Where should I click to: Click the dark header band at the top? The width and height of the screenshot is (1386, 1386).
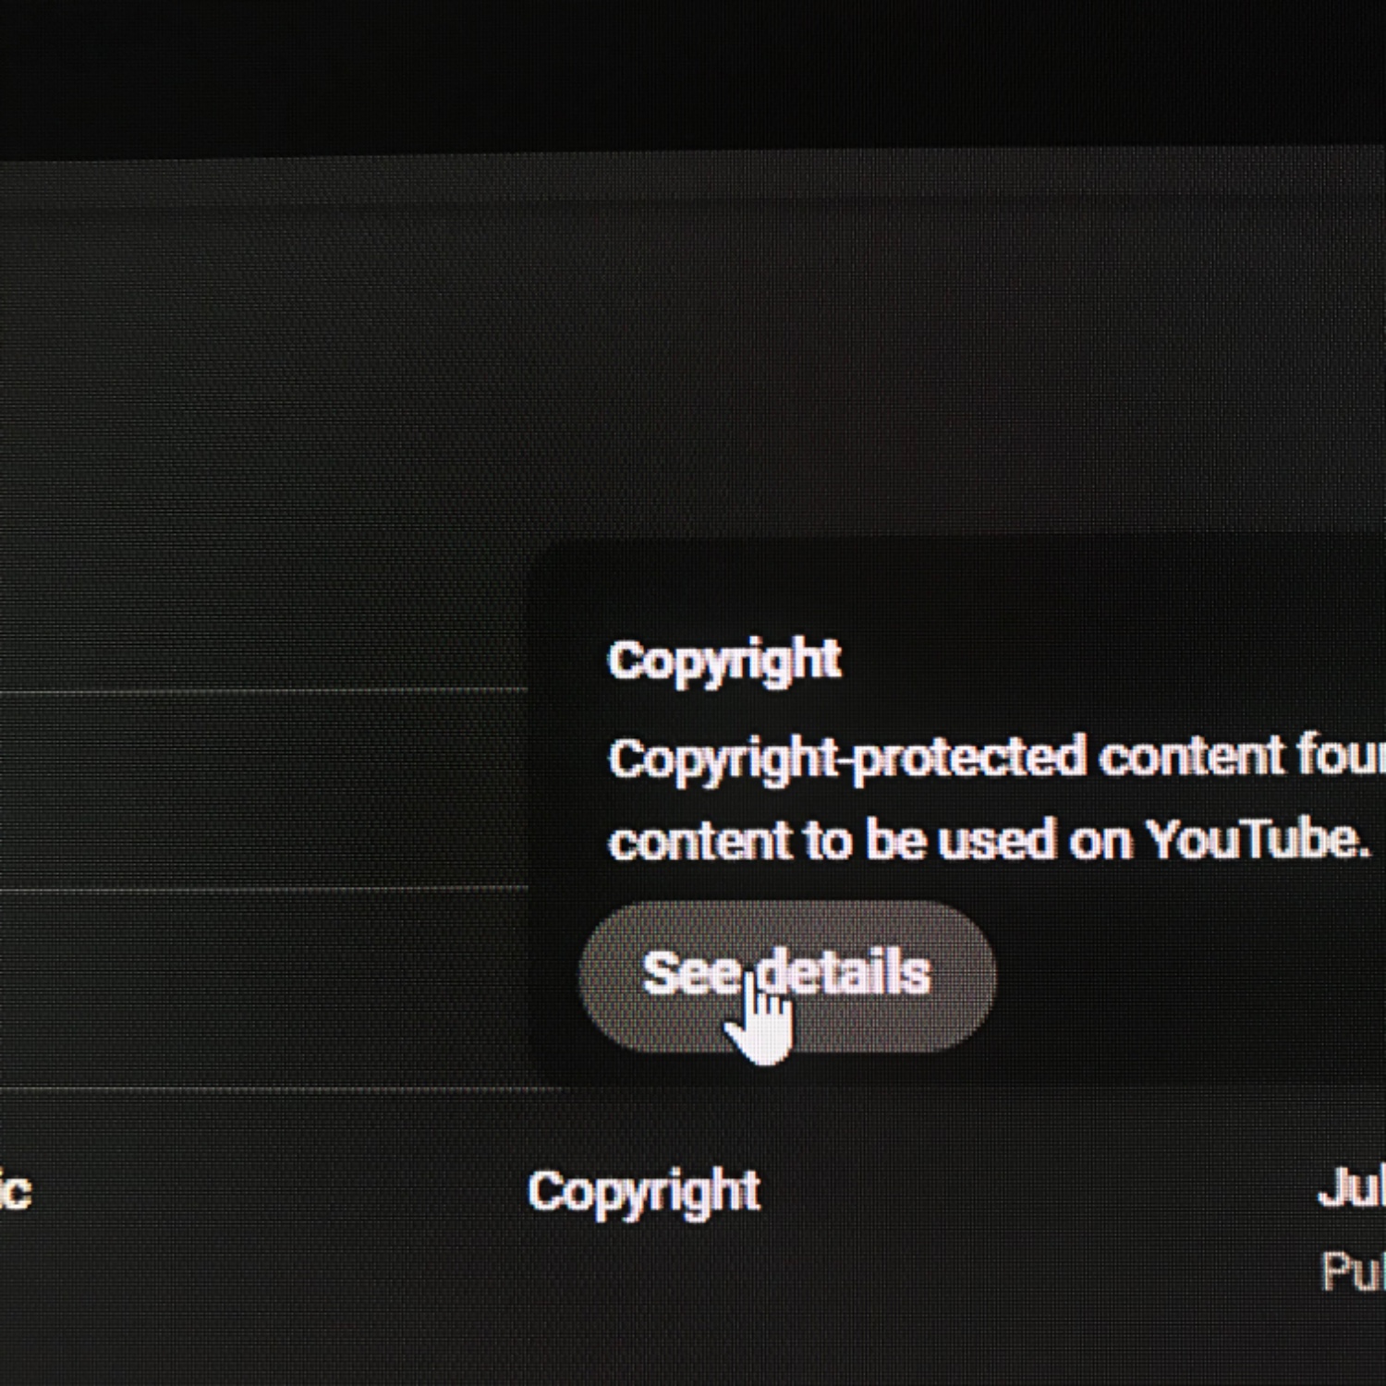coord(693,74)
